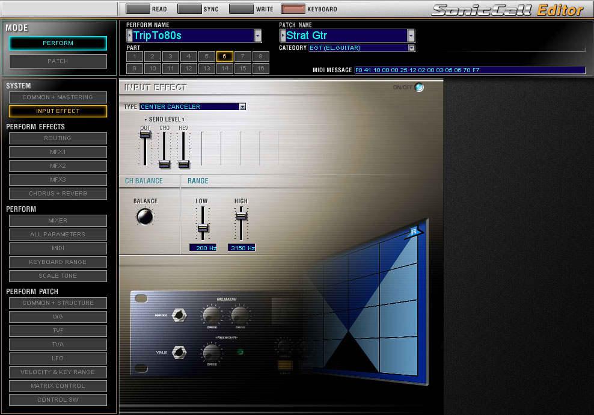Open the CONTROL SW page
Screen dimensions: 594x415
click(58, 400)
